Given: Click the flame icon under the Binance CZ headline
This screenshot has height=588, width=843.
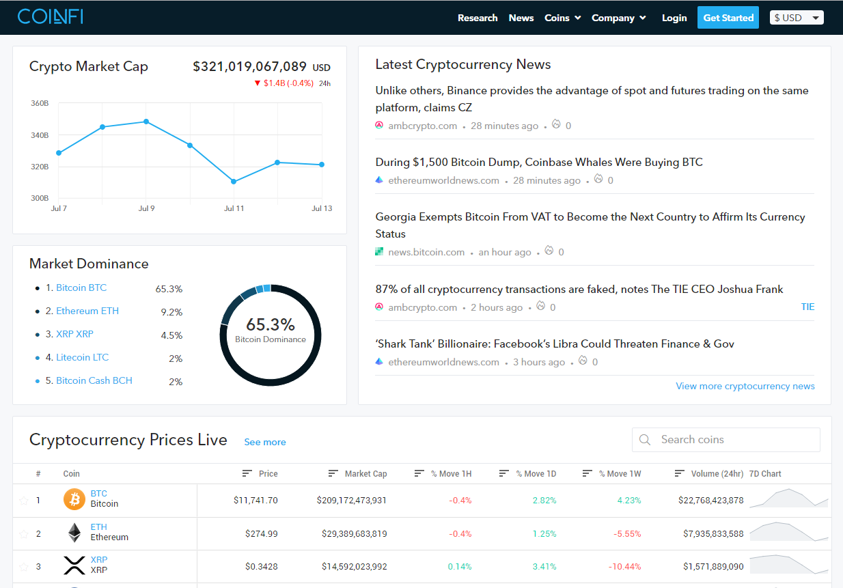Looking at the screenshot, I should pyautogui.click(x=556, y=124).
